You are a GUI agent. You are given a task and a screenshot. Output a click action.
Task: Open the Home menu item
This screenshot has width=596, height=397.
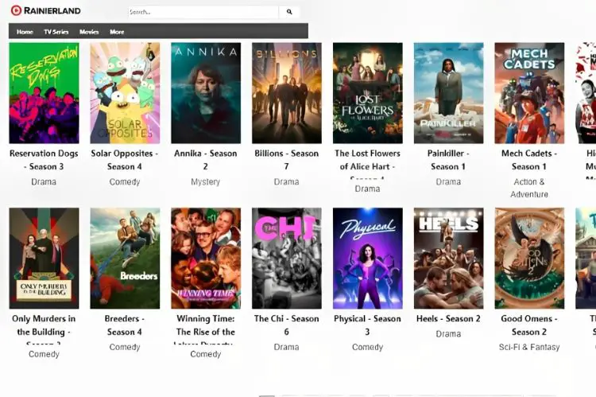[x=25, y=32]
